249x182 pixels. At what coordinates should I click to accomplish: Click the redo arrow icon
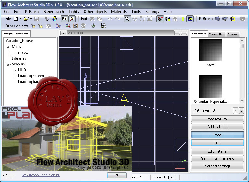(x=118, y=19)
